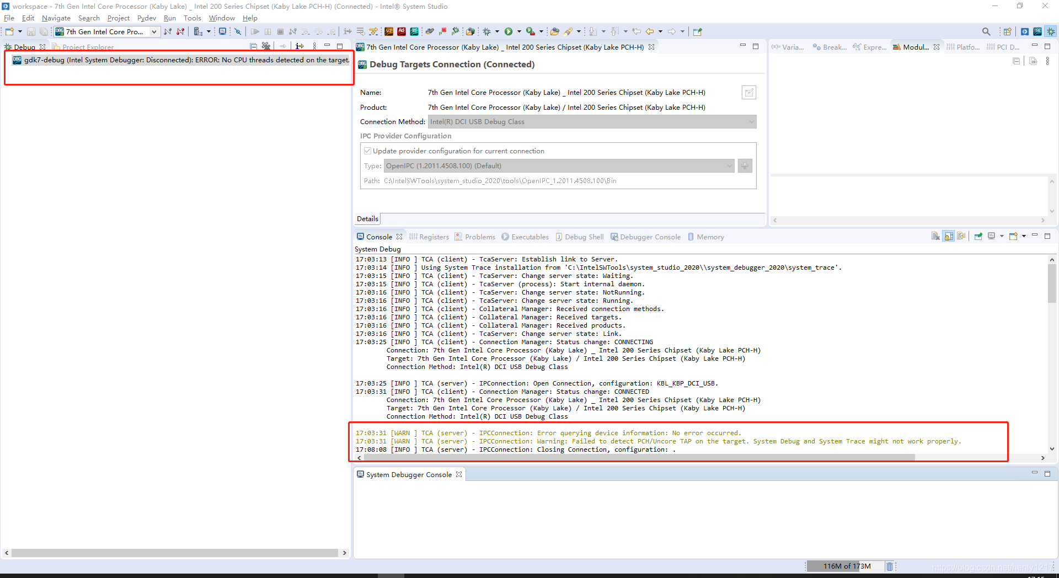Click the Terminate stop icon
Screen dimensions: 1059x578
[x=280, y=31]
